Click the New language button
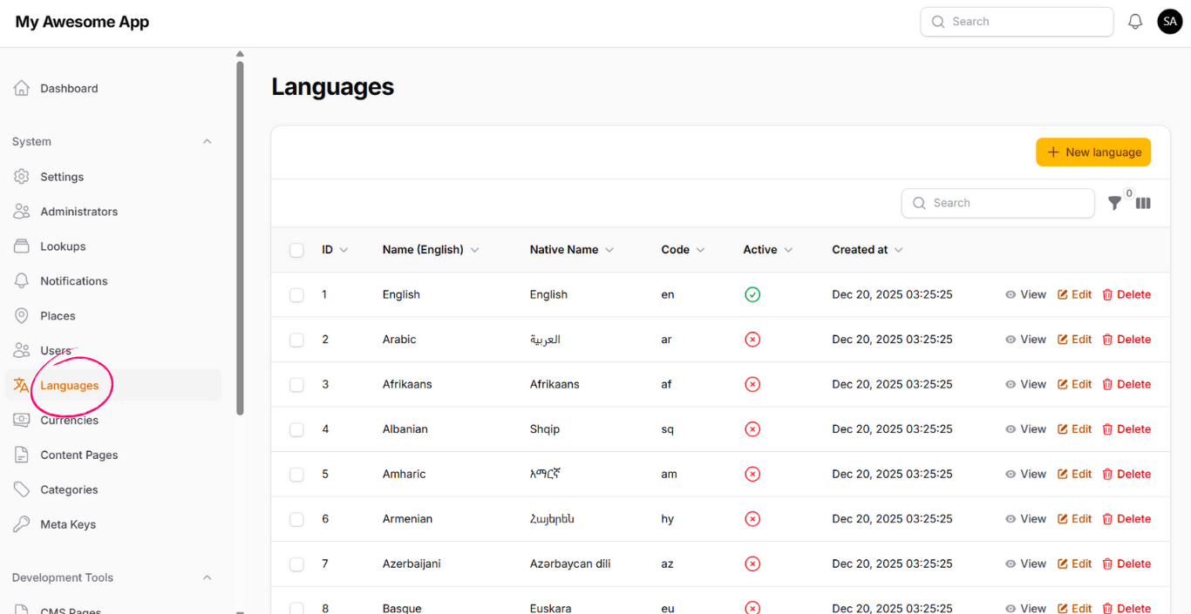The width and height of the screenshot is (1191, 614). (1093, 152)
